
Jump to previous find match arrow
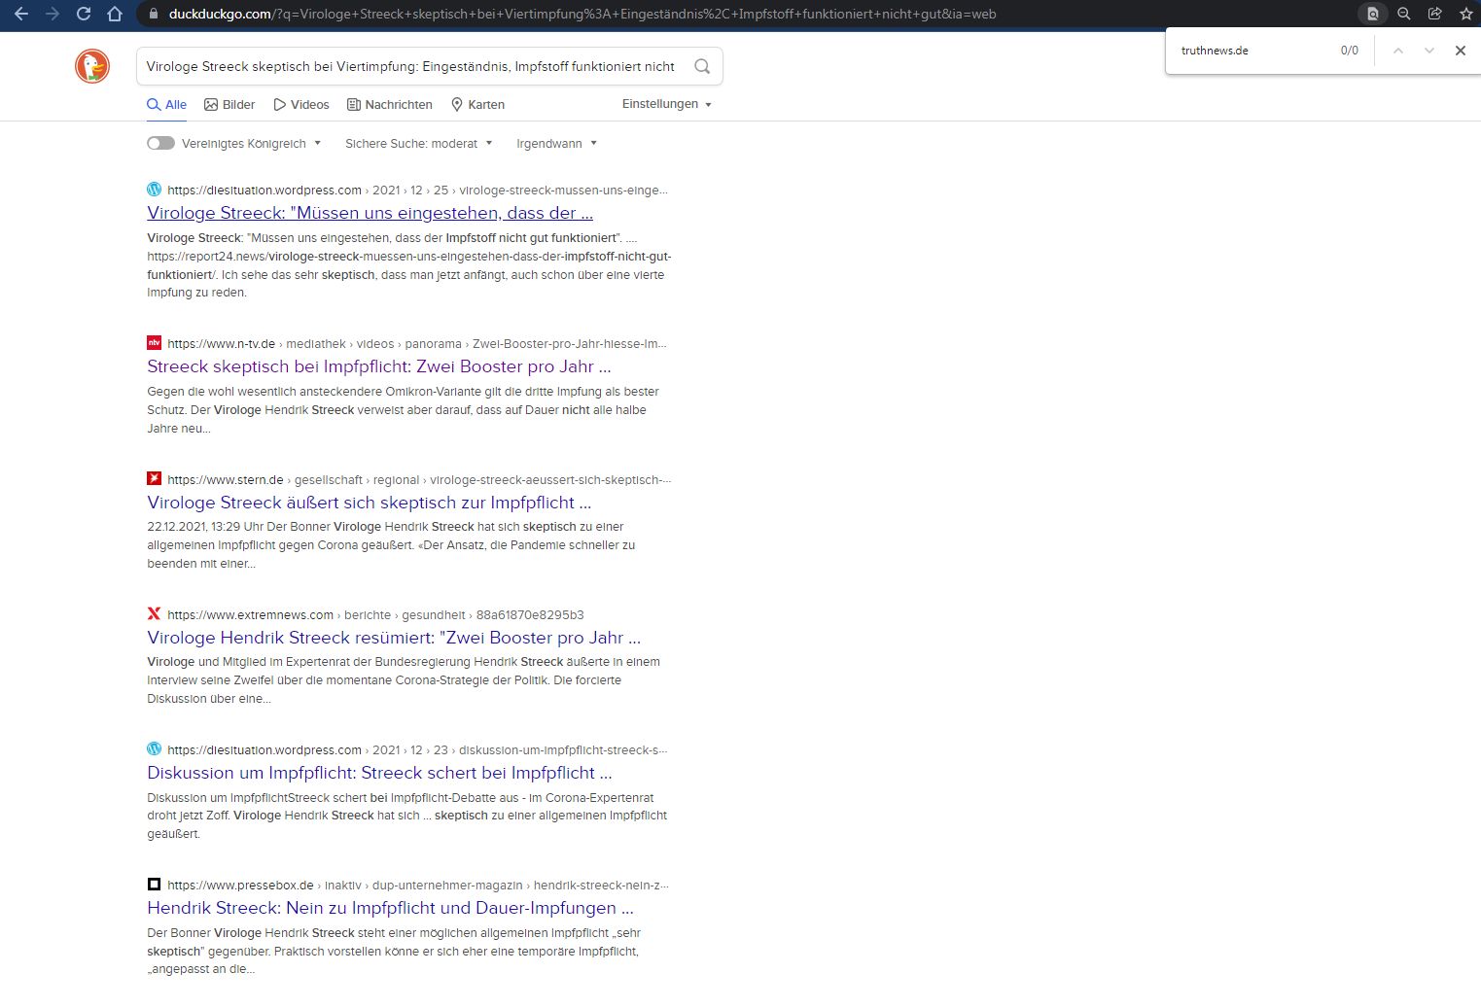1397,51
